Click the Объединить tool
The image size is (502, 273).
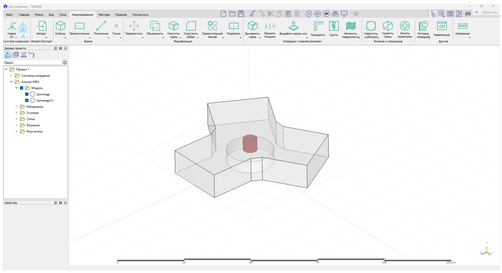pyautogui.click(x=155, y=27)
